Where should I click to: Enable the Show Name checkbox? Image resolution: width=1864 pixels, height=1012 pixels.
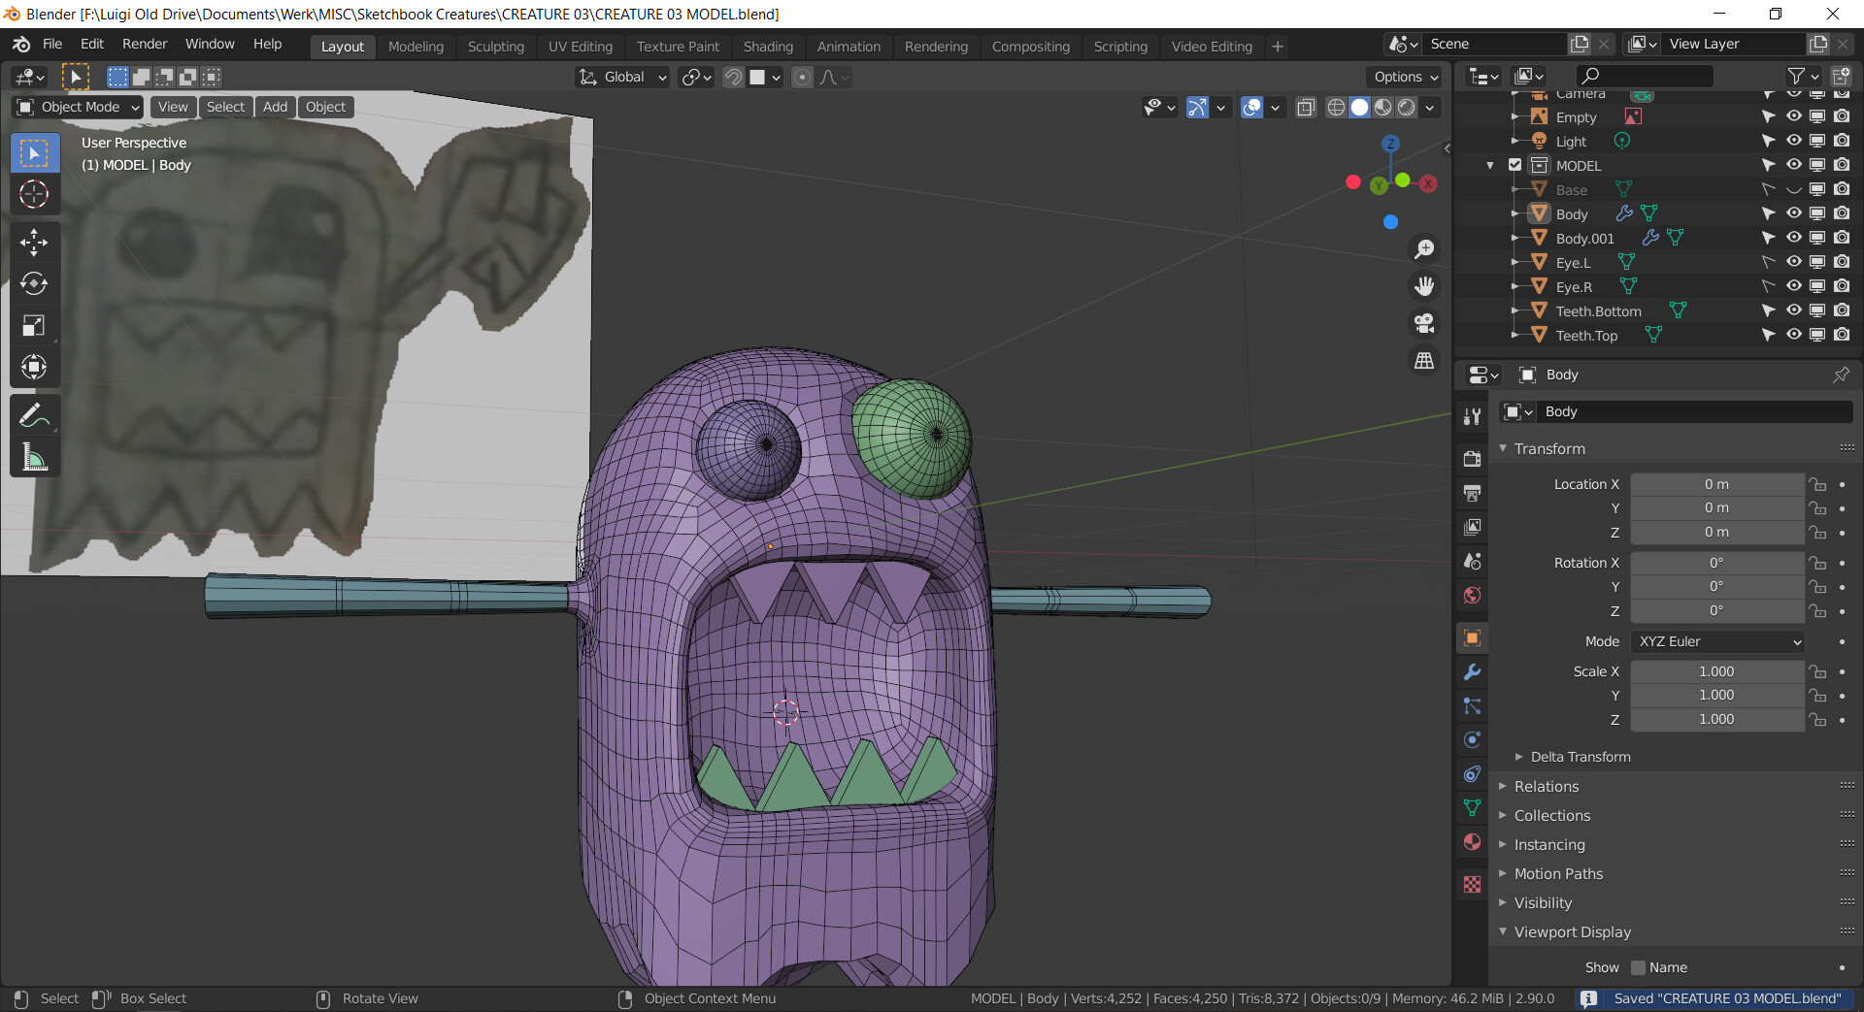click(1639, 967)
